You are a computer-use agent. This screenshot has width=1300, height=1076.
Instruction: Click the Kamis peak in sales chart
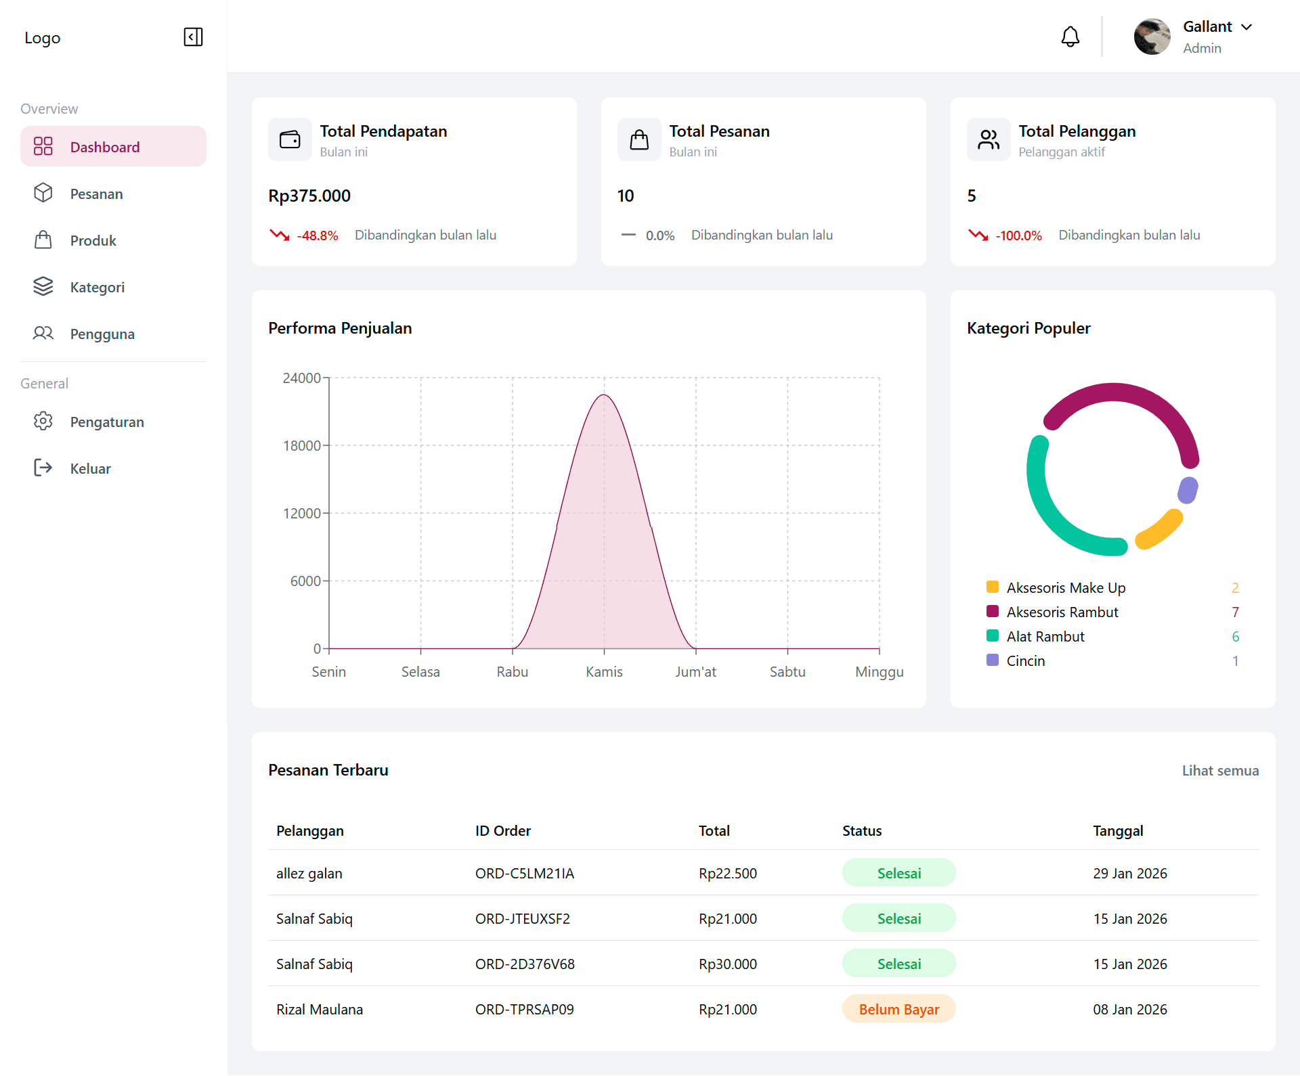[x=604, y=395]
